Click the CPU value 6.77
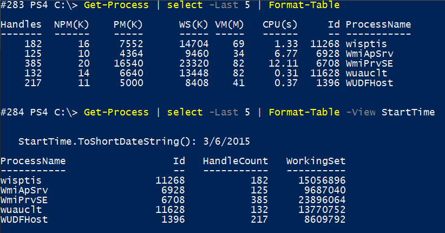This screenshot has height=233, width=445. click(x=285, y=54)
